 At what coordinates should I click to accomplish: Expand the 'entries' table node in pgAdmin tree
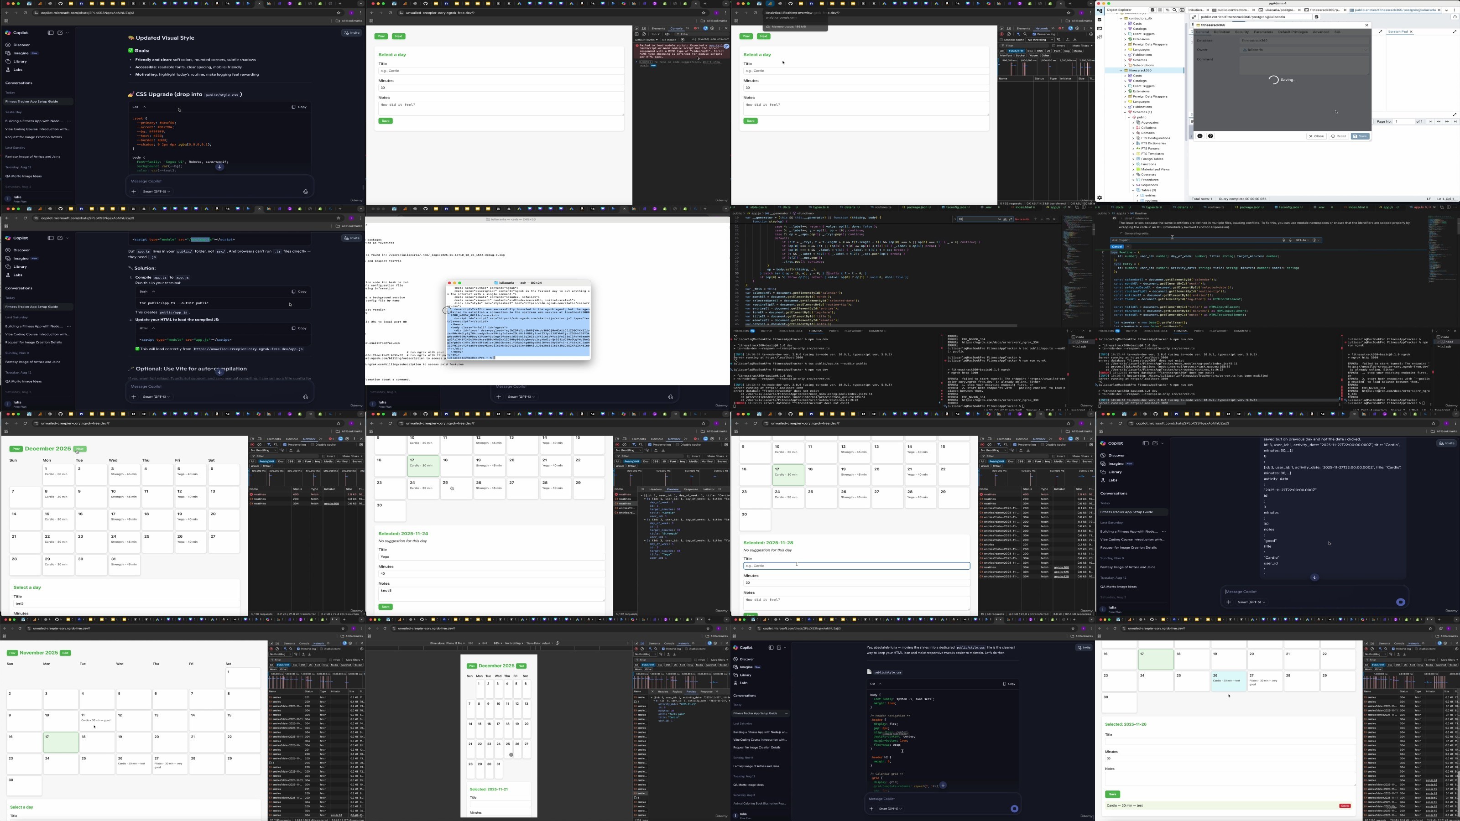(1137, 196)
